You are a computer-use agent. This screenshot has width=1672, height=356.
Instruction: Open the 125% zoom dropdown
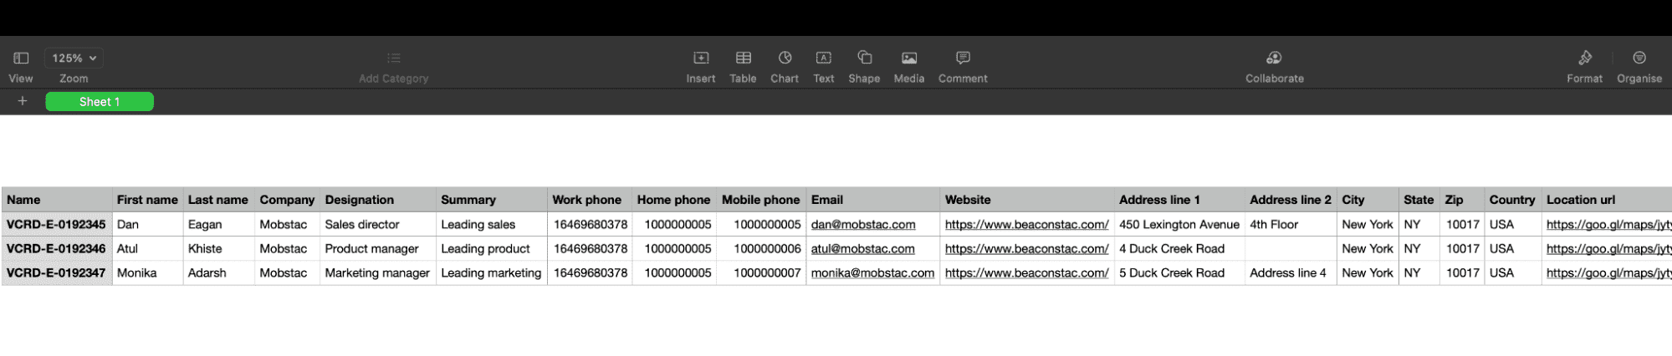(74, 58)
